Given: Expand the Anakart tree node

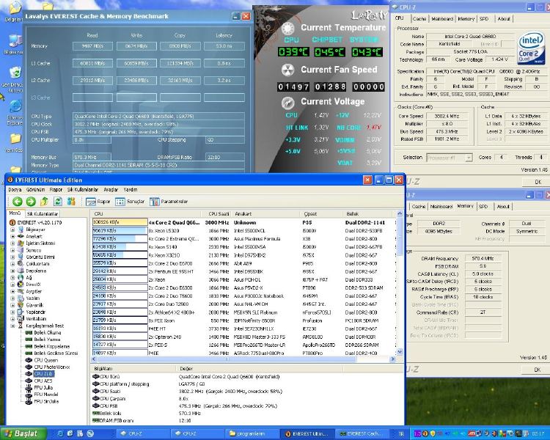Looking at the screenshot, I should (x=13, y=236).
